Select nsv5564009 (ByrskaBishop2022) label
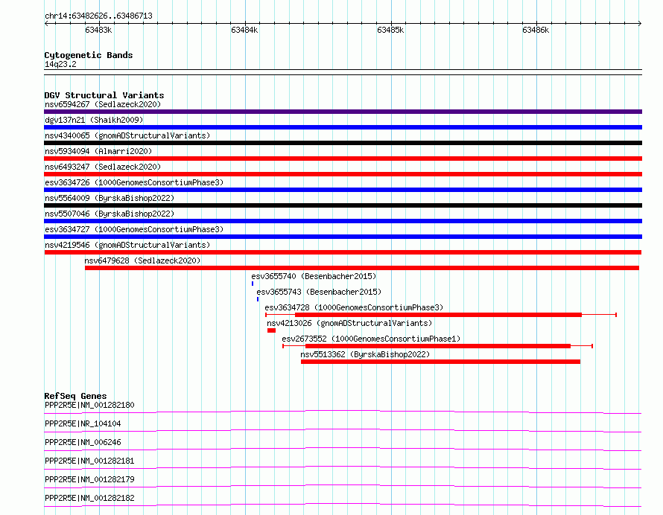The height and width of the screenshot is (515, 663). pos(110,198)
